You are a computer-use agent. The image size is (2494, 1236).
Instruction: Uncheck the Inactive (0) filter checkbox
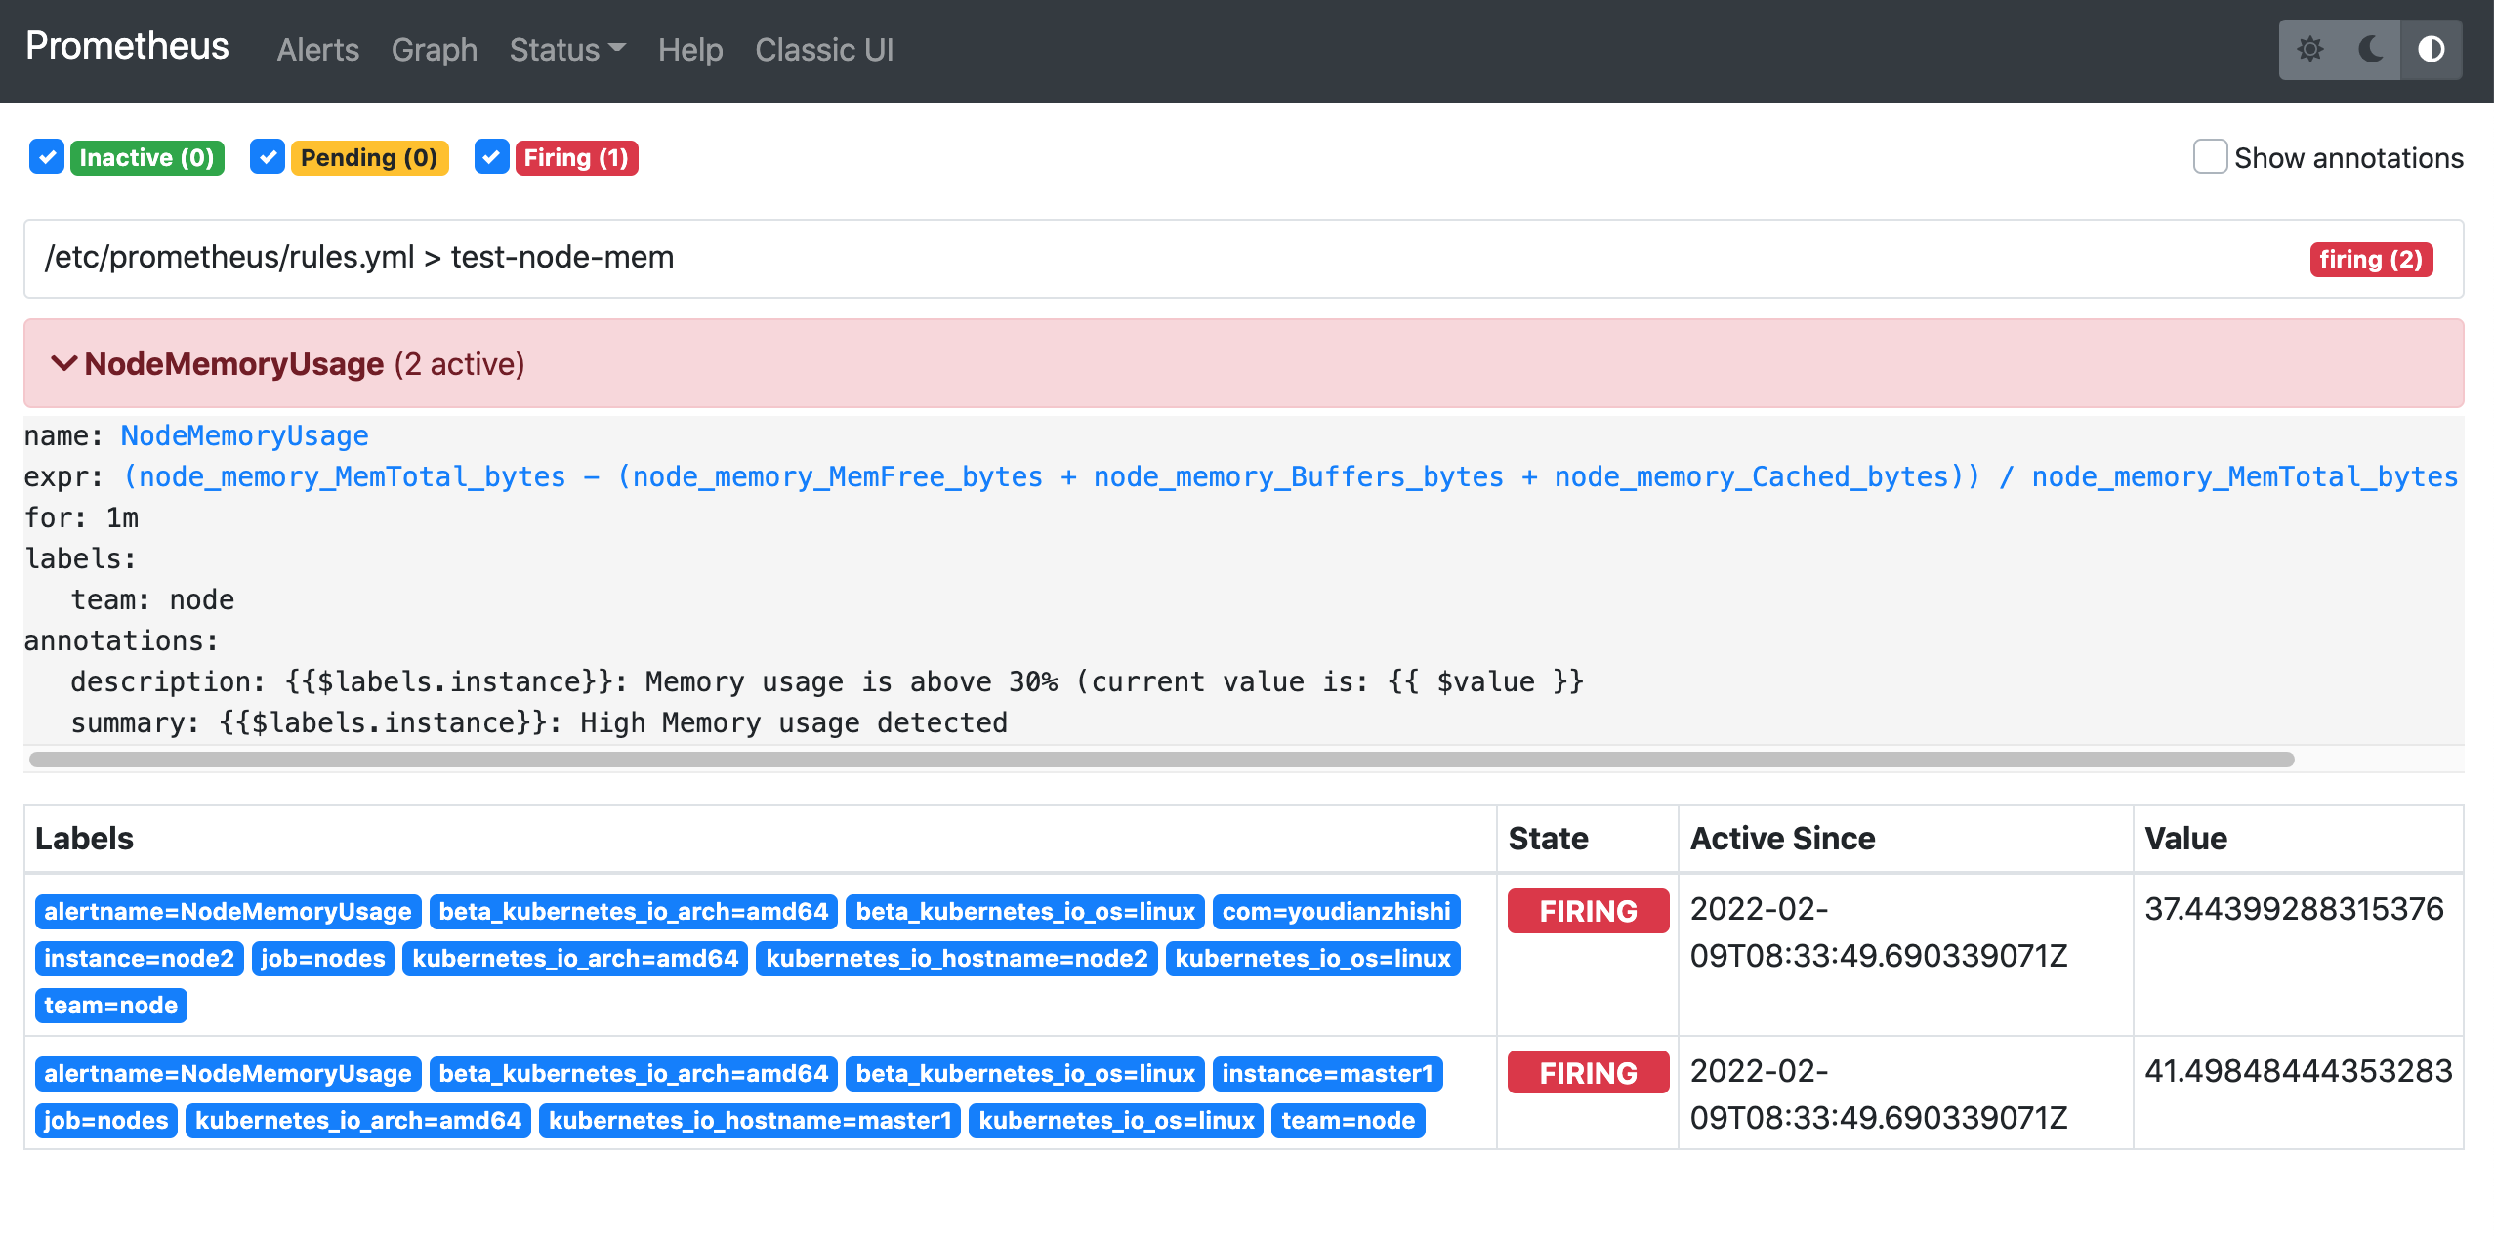(x=47, y=157)
